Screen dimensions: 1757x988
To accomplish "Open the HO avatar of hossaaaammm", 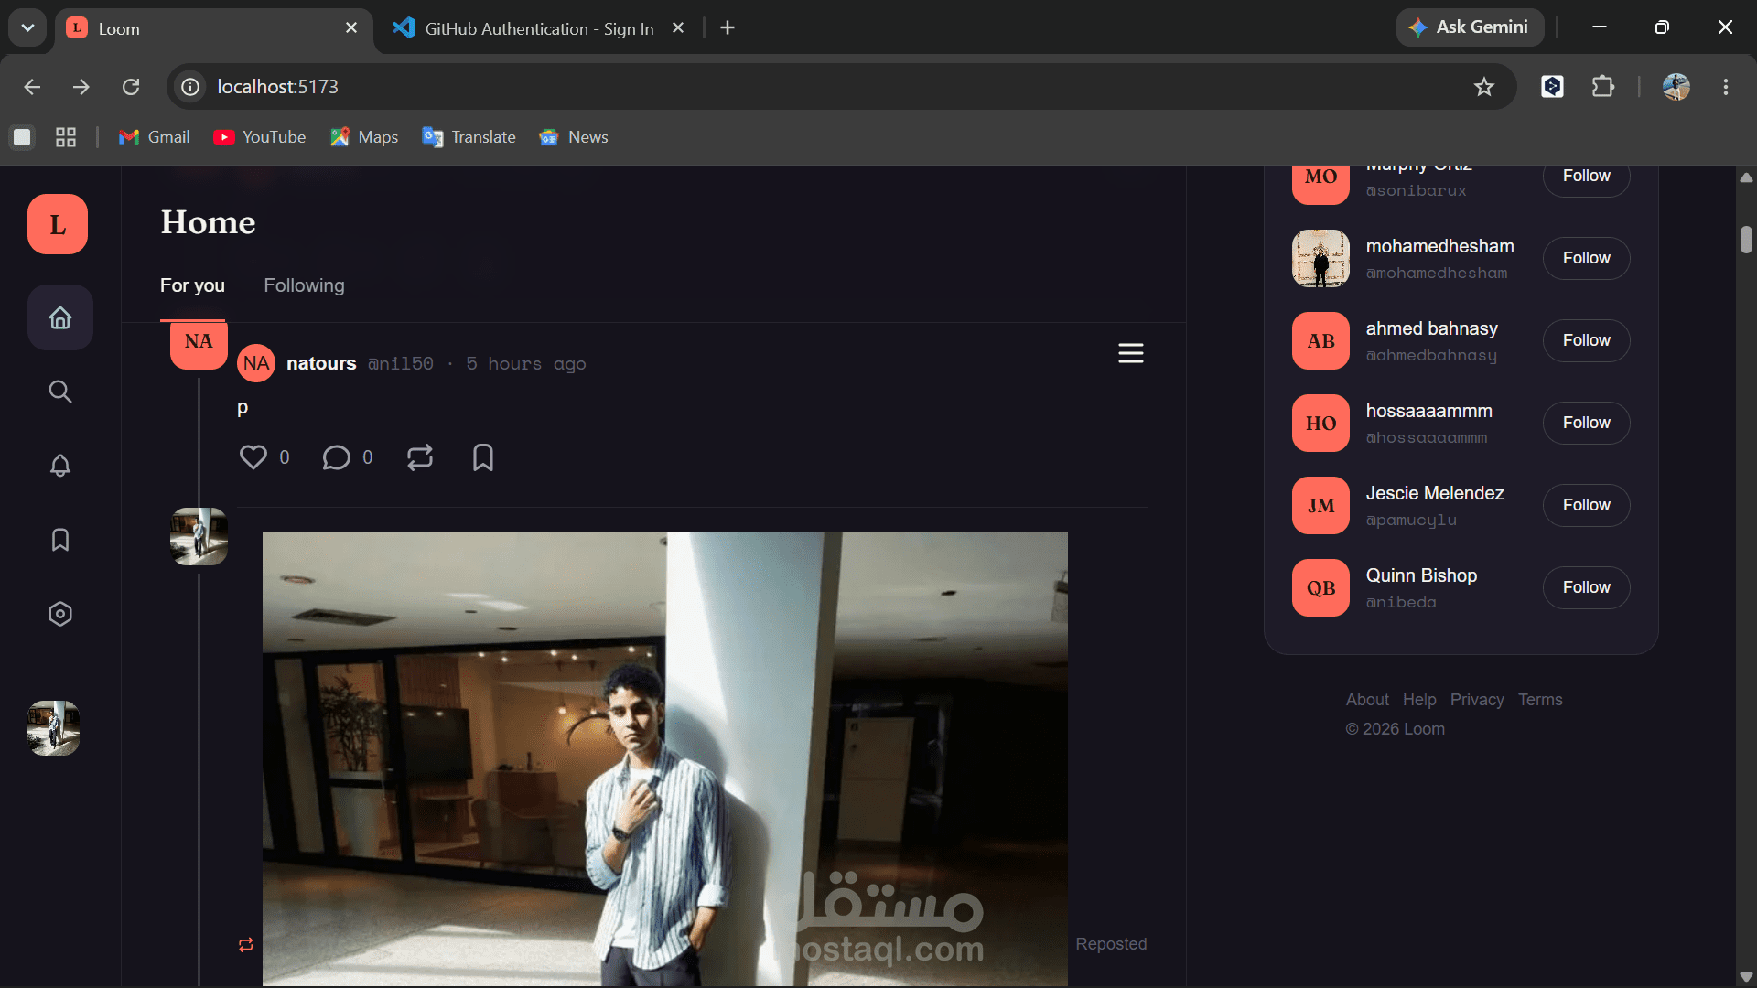I will [x=1320, y=423].
